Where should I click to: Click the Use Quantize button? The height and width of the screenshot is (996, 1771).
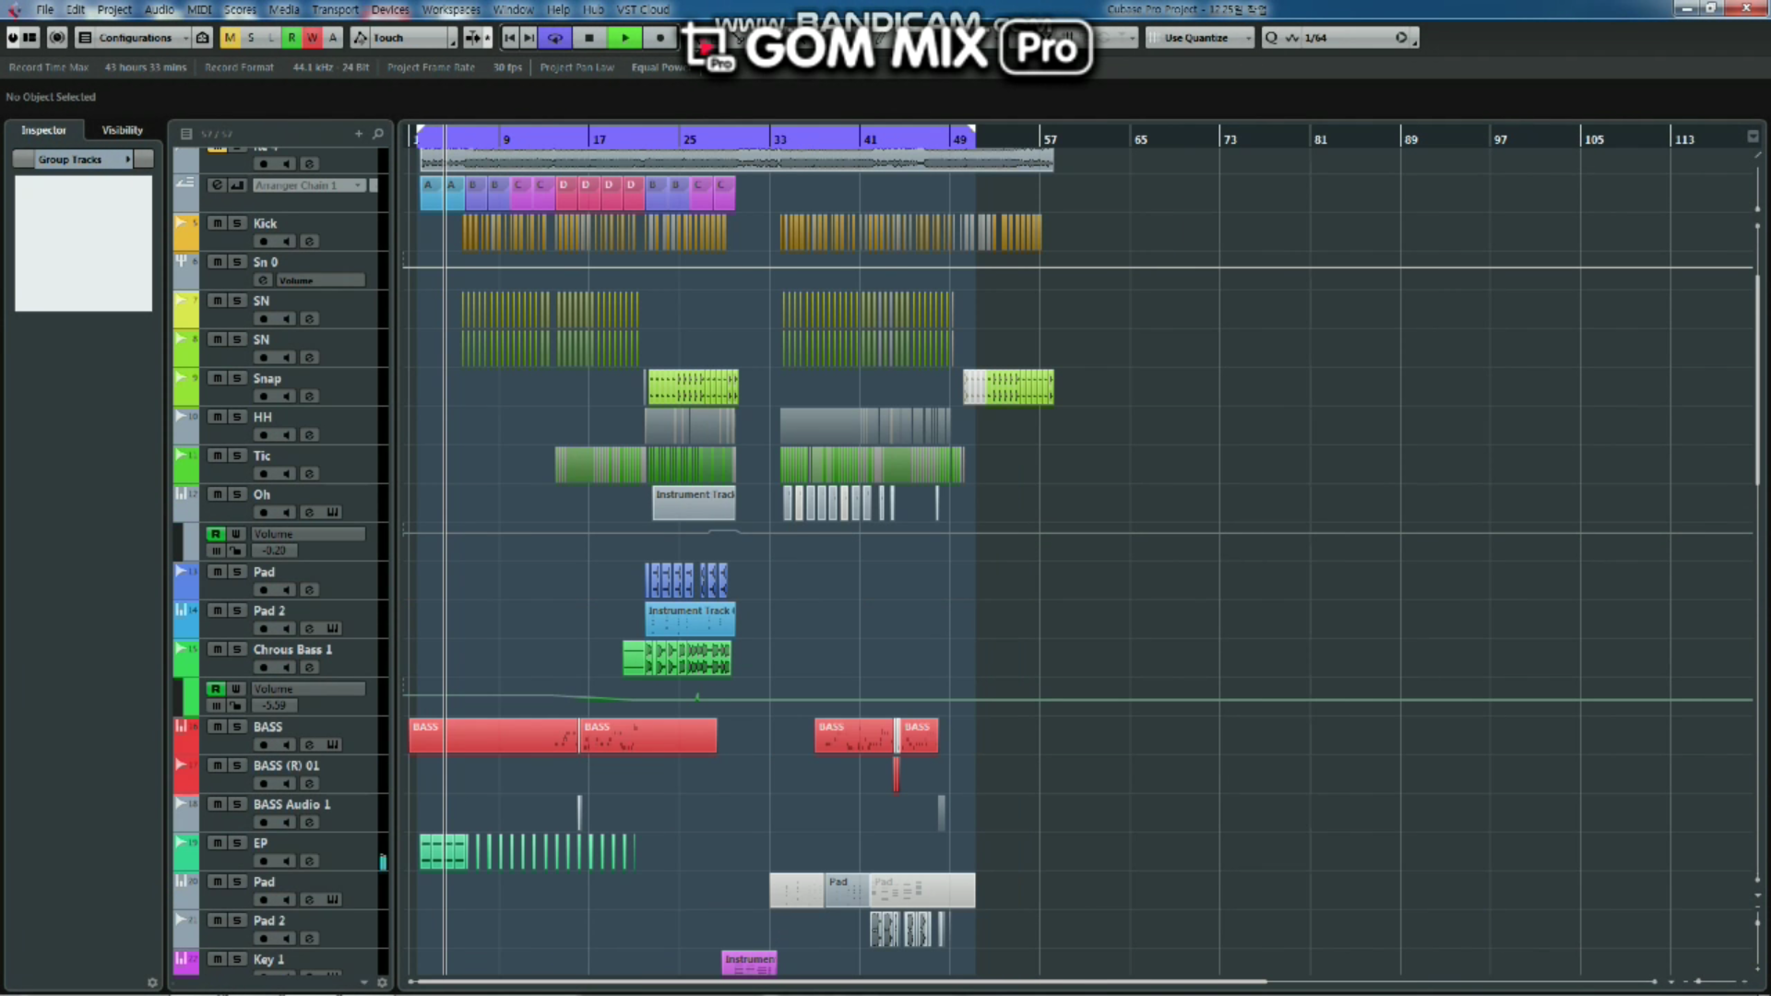point(1195,38)
